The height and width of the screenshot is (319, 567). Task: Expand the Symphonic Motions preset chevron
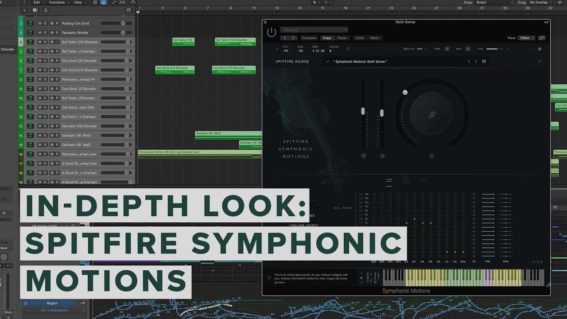point(327,62)
